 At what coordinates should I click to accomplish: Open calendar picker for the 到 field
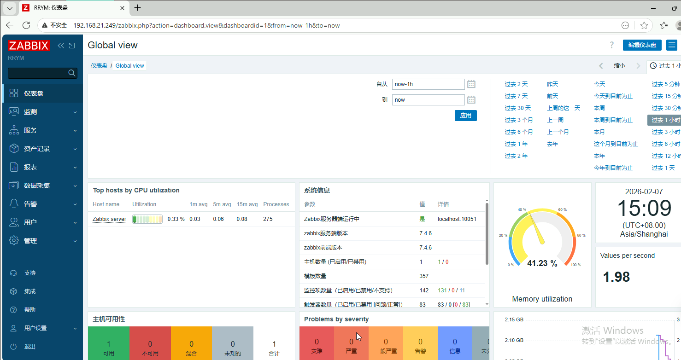click(471, 100)
